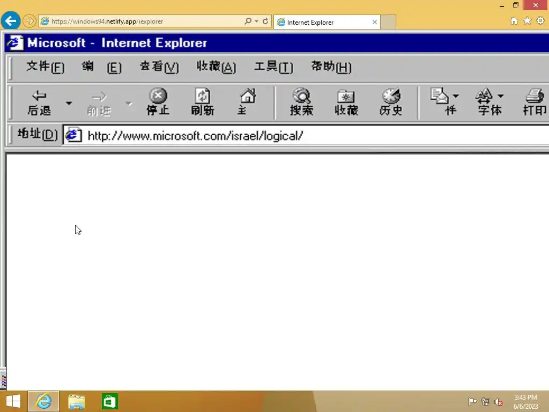Click the outer browser Home icon
The width and height of the screenshot is (549, 412).
tap(514, 21)
